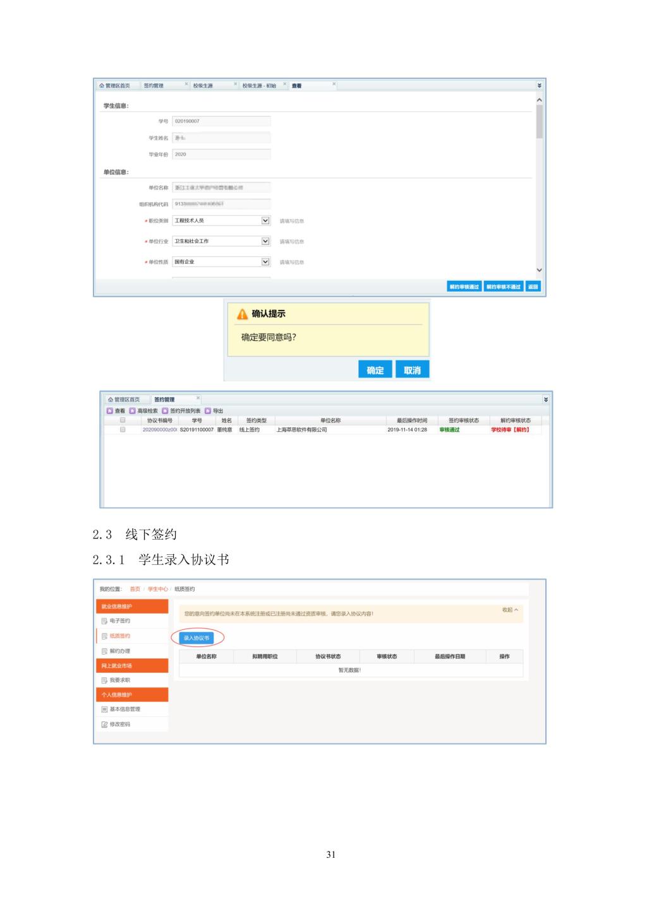This screenshot has height=914, width=647.
Task: Open 基本信息管理 sidebar item icon
Action: 105,709
